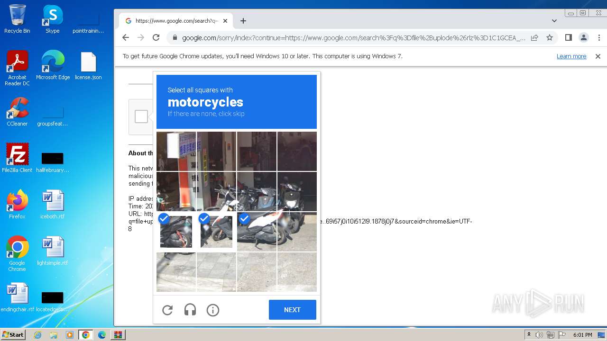
Task: Select endingchair.rtf document
Action: point(17,297)
